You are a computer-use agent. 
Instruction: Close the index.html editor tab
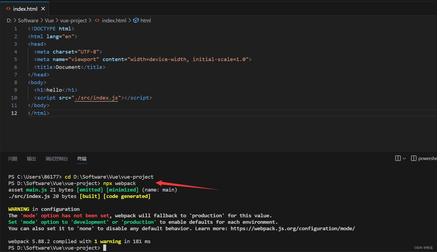coord(43,9)
